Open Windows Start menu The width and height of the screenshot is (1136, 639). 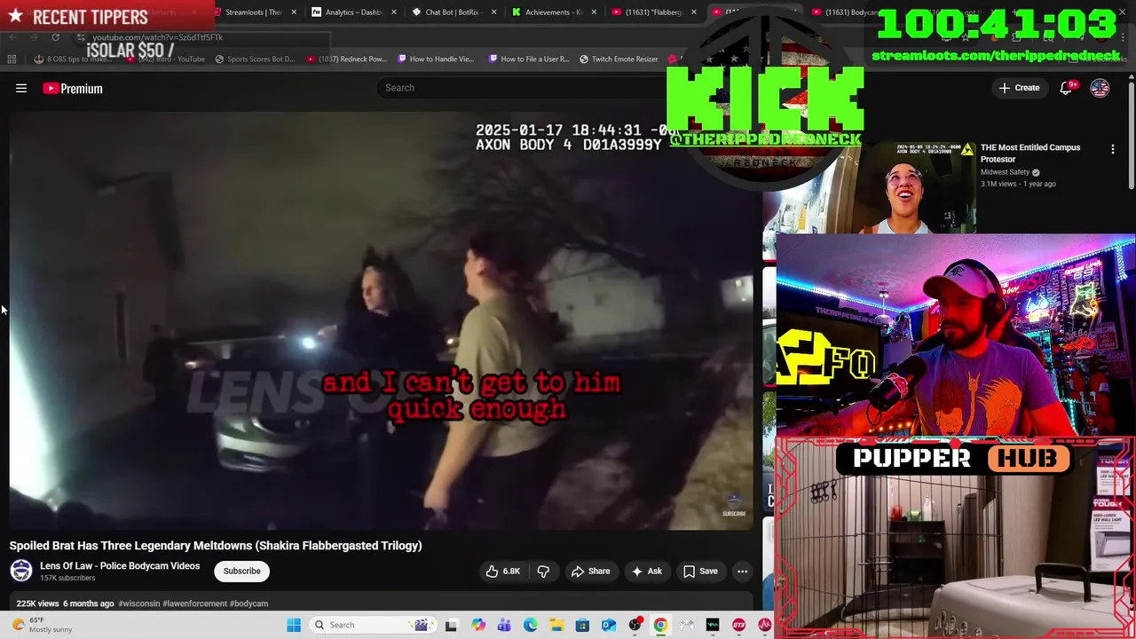[294, 625]
